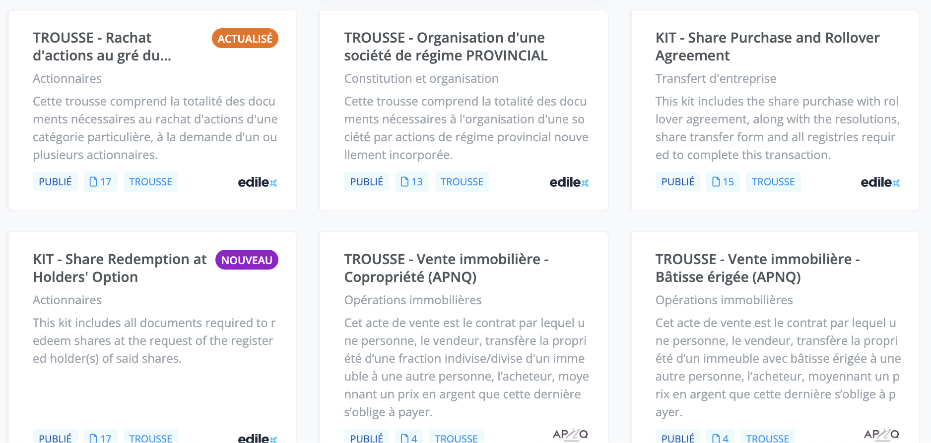Click the ACTUALISÉ orange badge
931x443 pixels.
[x=245, y=39]
